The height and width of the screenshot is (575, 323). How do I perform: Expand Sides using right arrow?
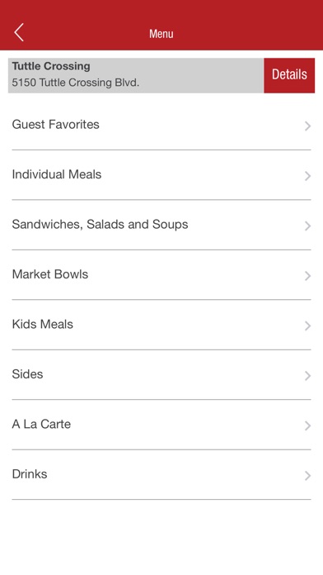point(307,376)
